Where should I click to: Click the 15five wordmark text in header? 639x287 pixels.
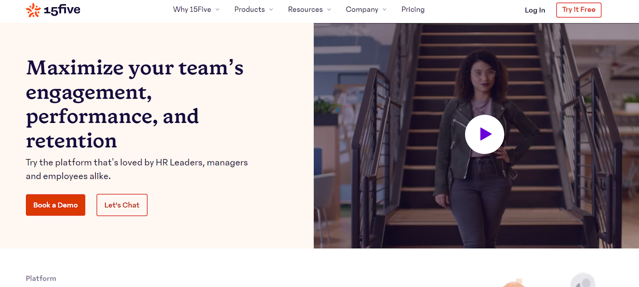(62, 10)
